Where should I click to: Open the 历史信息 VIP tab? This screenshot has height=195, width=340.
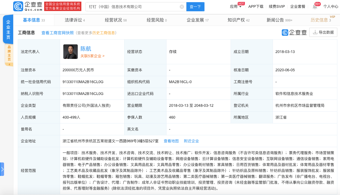pyautogui.click(x=321, y=20)
